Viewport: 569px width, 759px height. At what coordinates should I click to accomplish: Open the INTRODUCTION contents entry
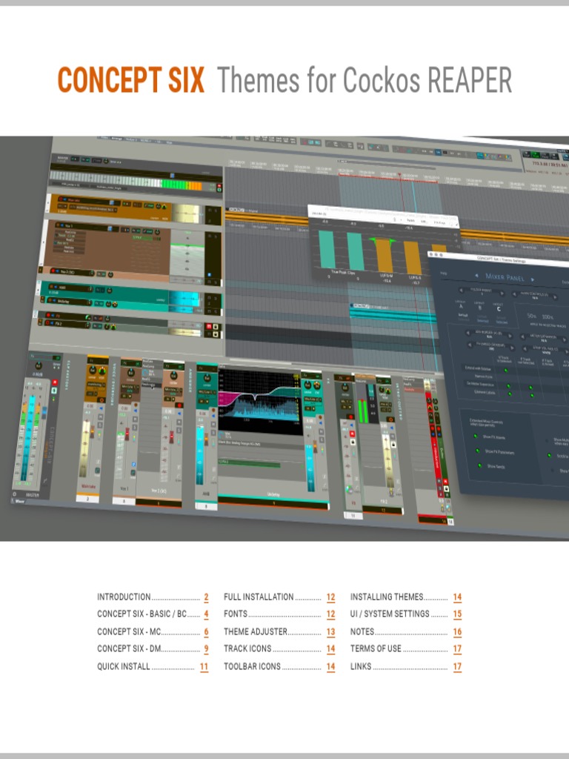pos(153,597)
